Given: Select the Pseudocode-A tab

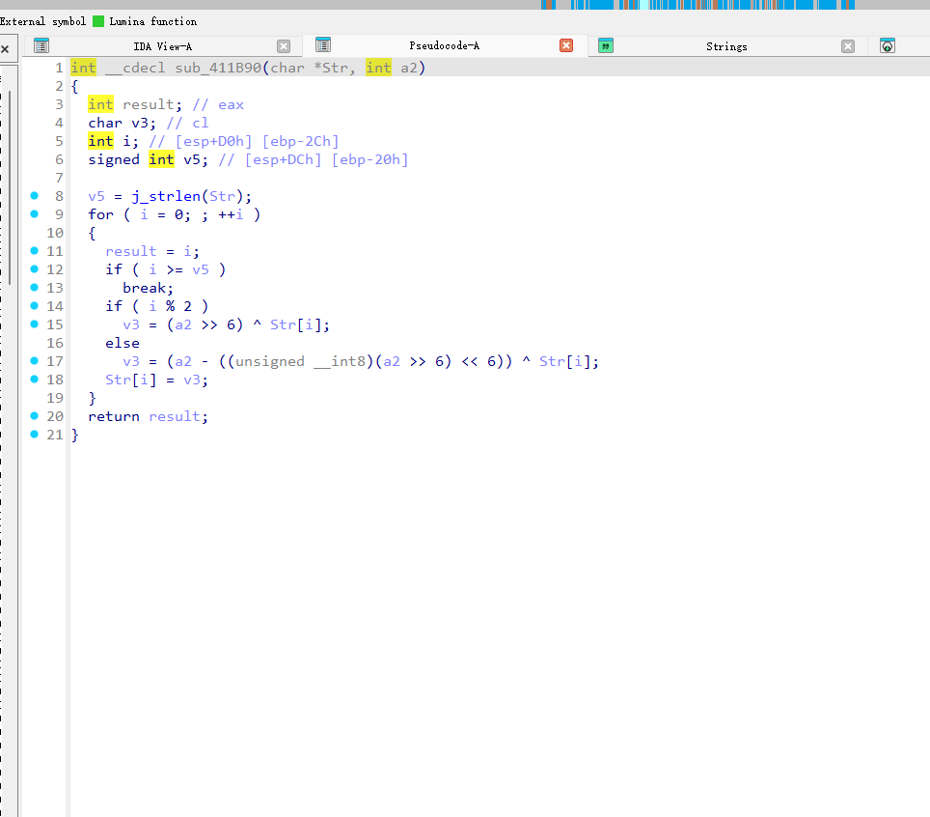Looking at the screenshot, I should (x=444, y=45).
